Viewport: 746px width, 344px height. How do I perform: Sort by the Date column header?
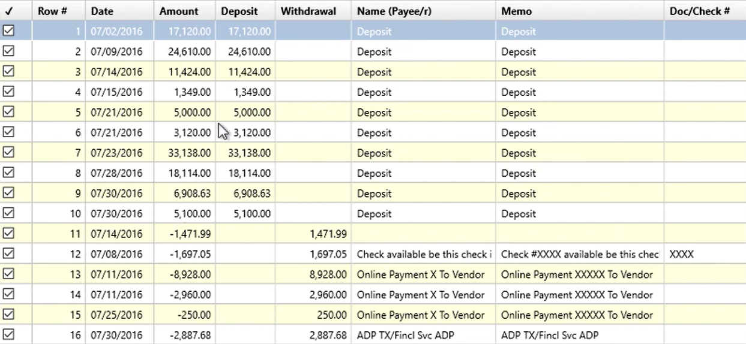(119, 11)
